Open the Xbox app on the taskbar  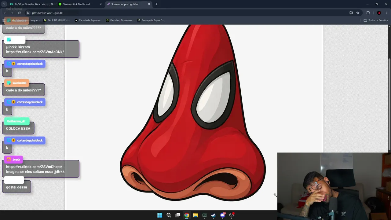point(205,215)
